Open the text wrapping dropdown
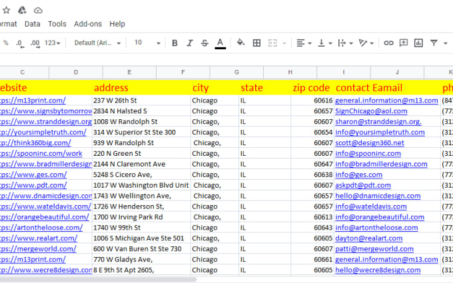This screenshot has height=283, width=453. click(346, 43)
